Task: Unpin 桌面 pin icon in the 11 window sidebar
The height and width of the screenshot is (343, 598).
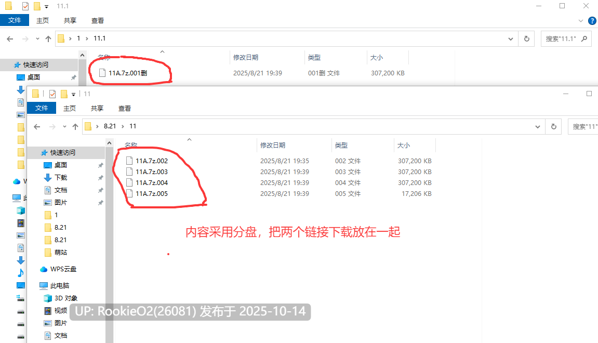Action: (100, 165)
